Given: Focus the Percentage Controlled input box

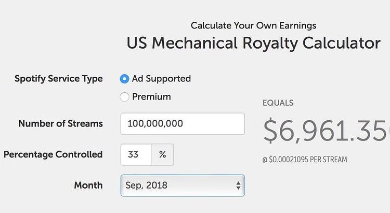Looking at the screenshot, I should [136, 154].
